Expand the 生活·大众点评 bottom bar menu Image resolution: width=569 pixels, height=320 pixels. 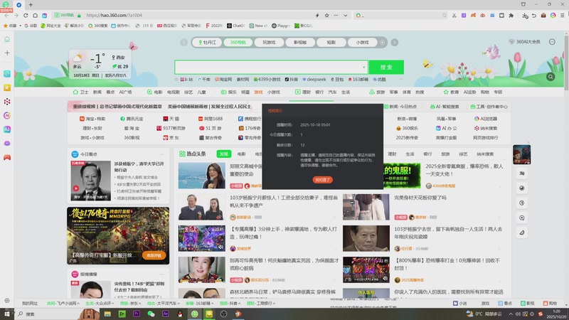click(x=100, y=304)
